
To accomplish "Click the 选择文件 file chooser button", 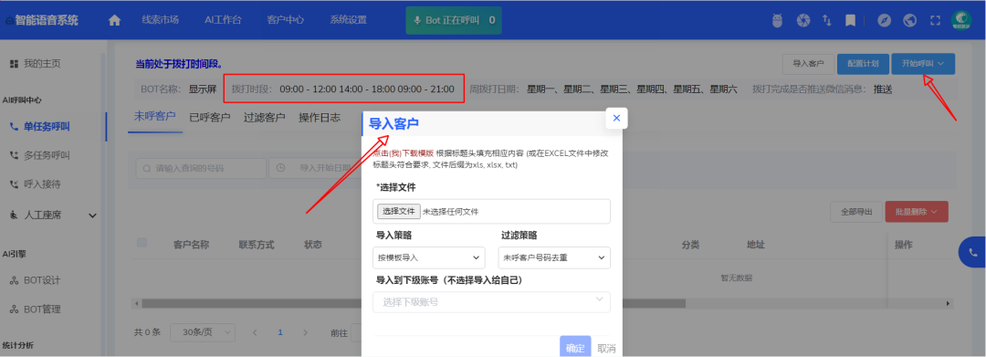I will click(399, 211).
